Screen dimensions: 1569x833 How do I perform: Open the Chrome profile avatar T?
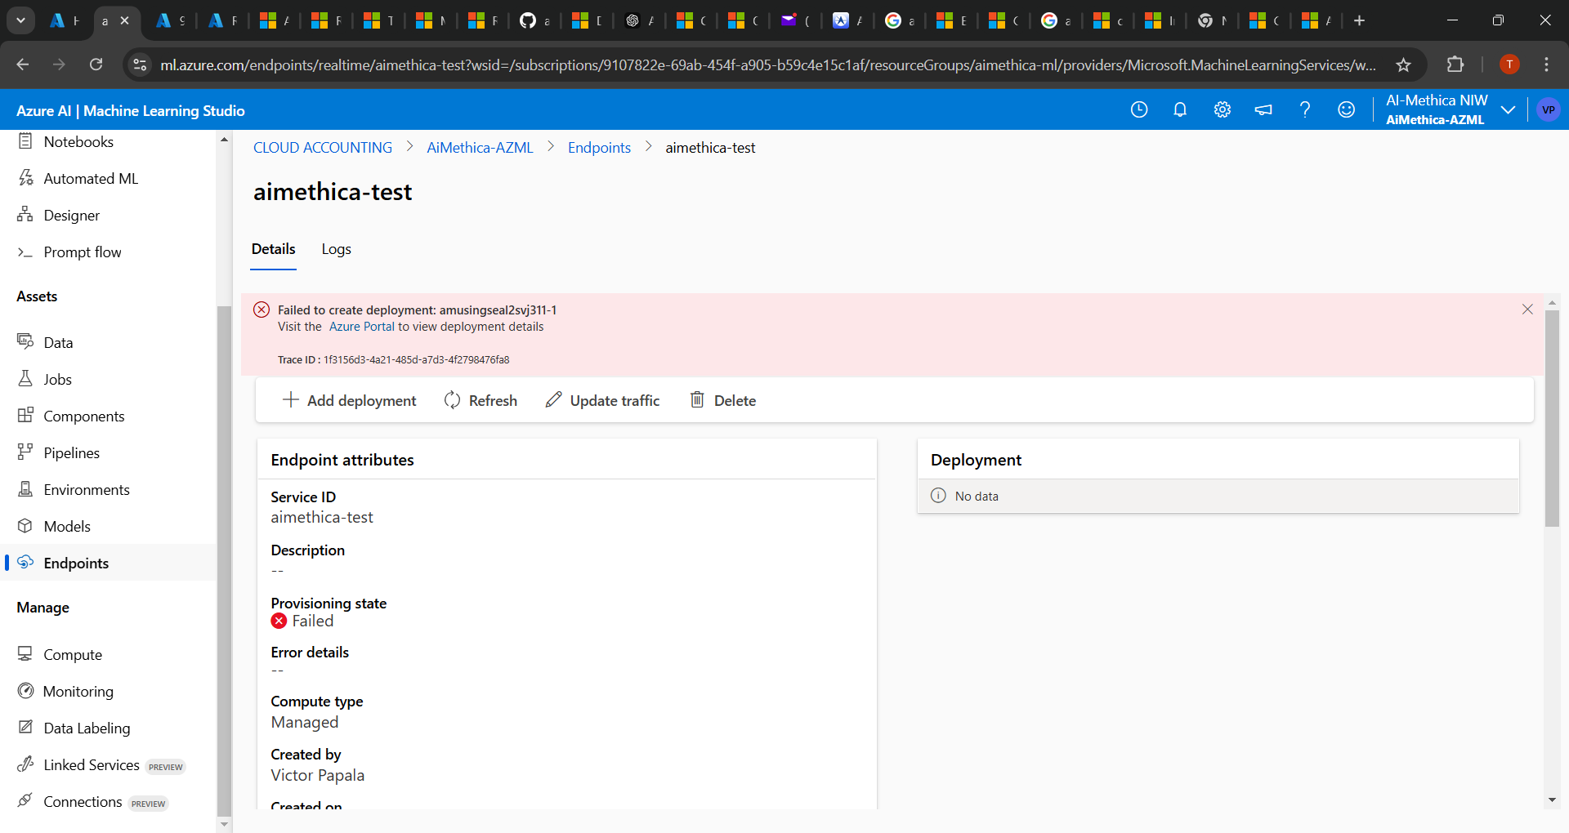click(x=1509, y=65)
